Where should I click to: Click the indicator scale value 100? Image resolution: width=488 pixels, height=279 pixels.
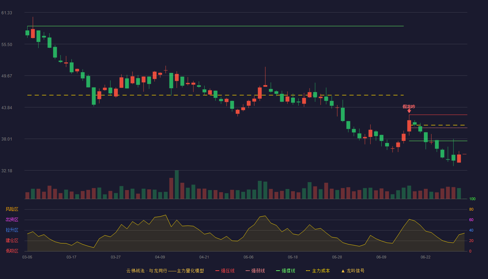(472, 199)
